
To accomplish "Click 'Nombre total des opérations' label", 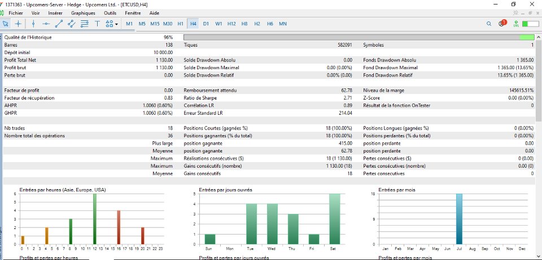I will coord(34,136).
